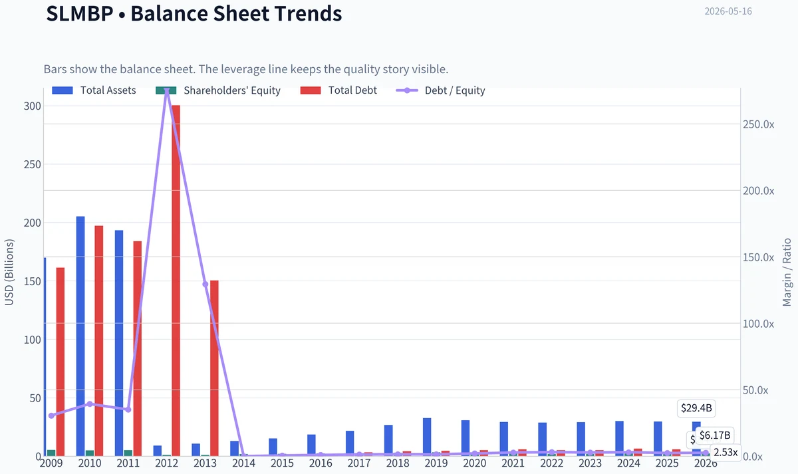Select the blue 2010 Total Assets bar
798x474 pixels.
pyautogui.click(x=80, y=336)
